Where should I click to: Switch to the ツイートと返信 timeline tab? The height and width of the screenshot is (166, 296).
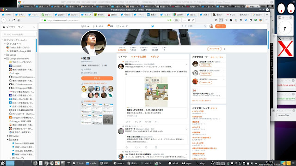click(x=139, y=57)
